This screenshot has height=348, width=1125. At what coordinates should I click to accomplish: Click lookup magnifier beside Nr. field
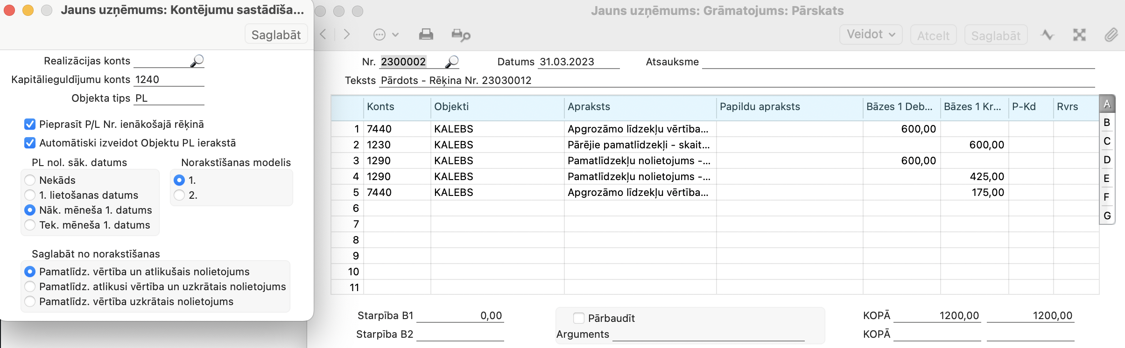[452, 62]
